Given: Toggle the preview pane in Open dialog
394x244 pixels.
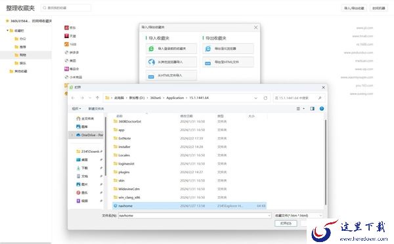Looking at the screenshot, I should pos(312,109).
